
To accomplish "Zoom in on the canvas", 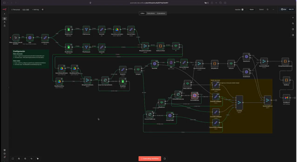I will [19, 159].
